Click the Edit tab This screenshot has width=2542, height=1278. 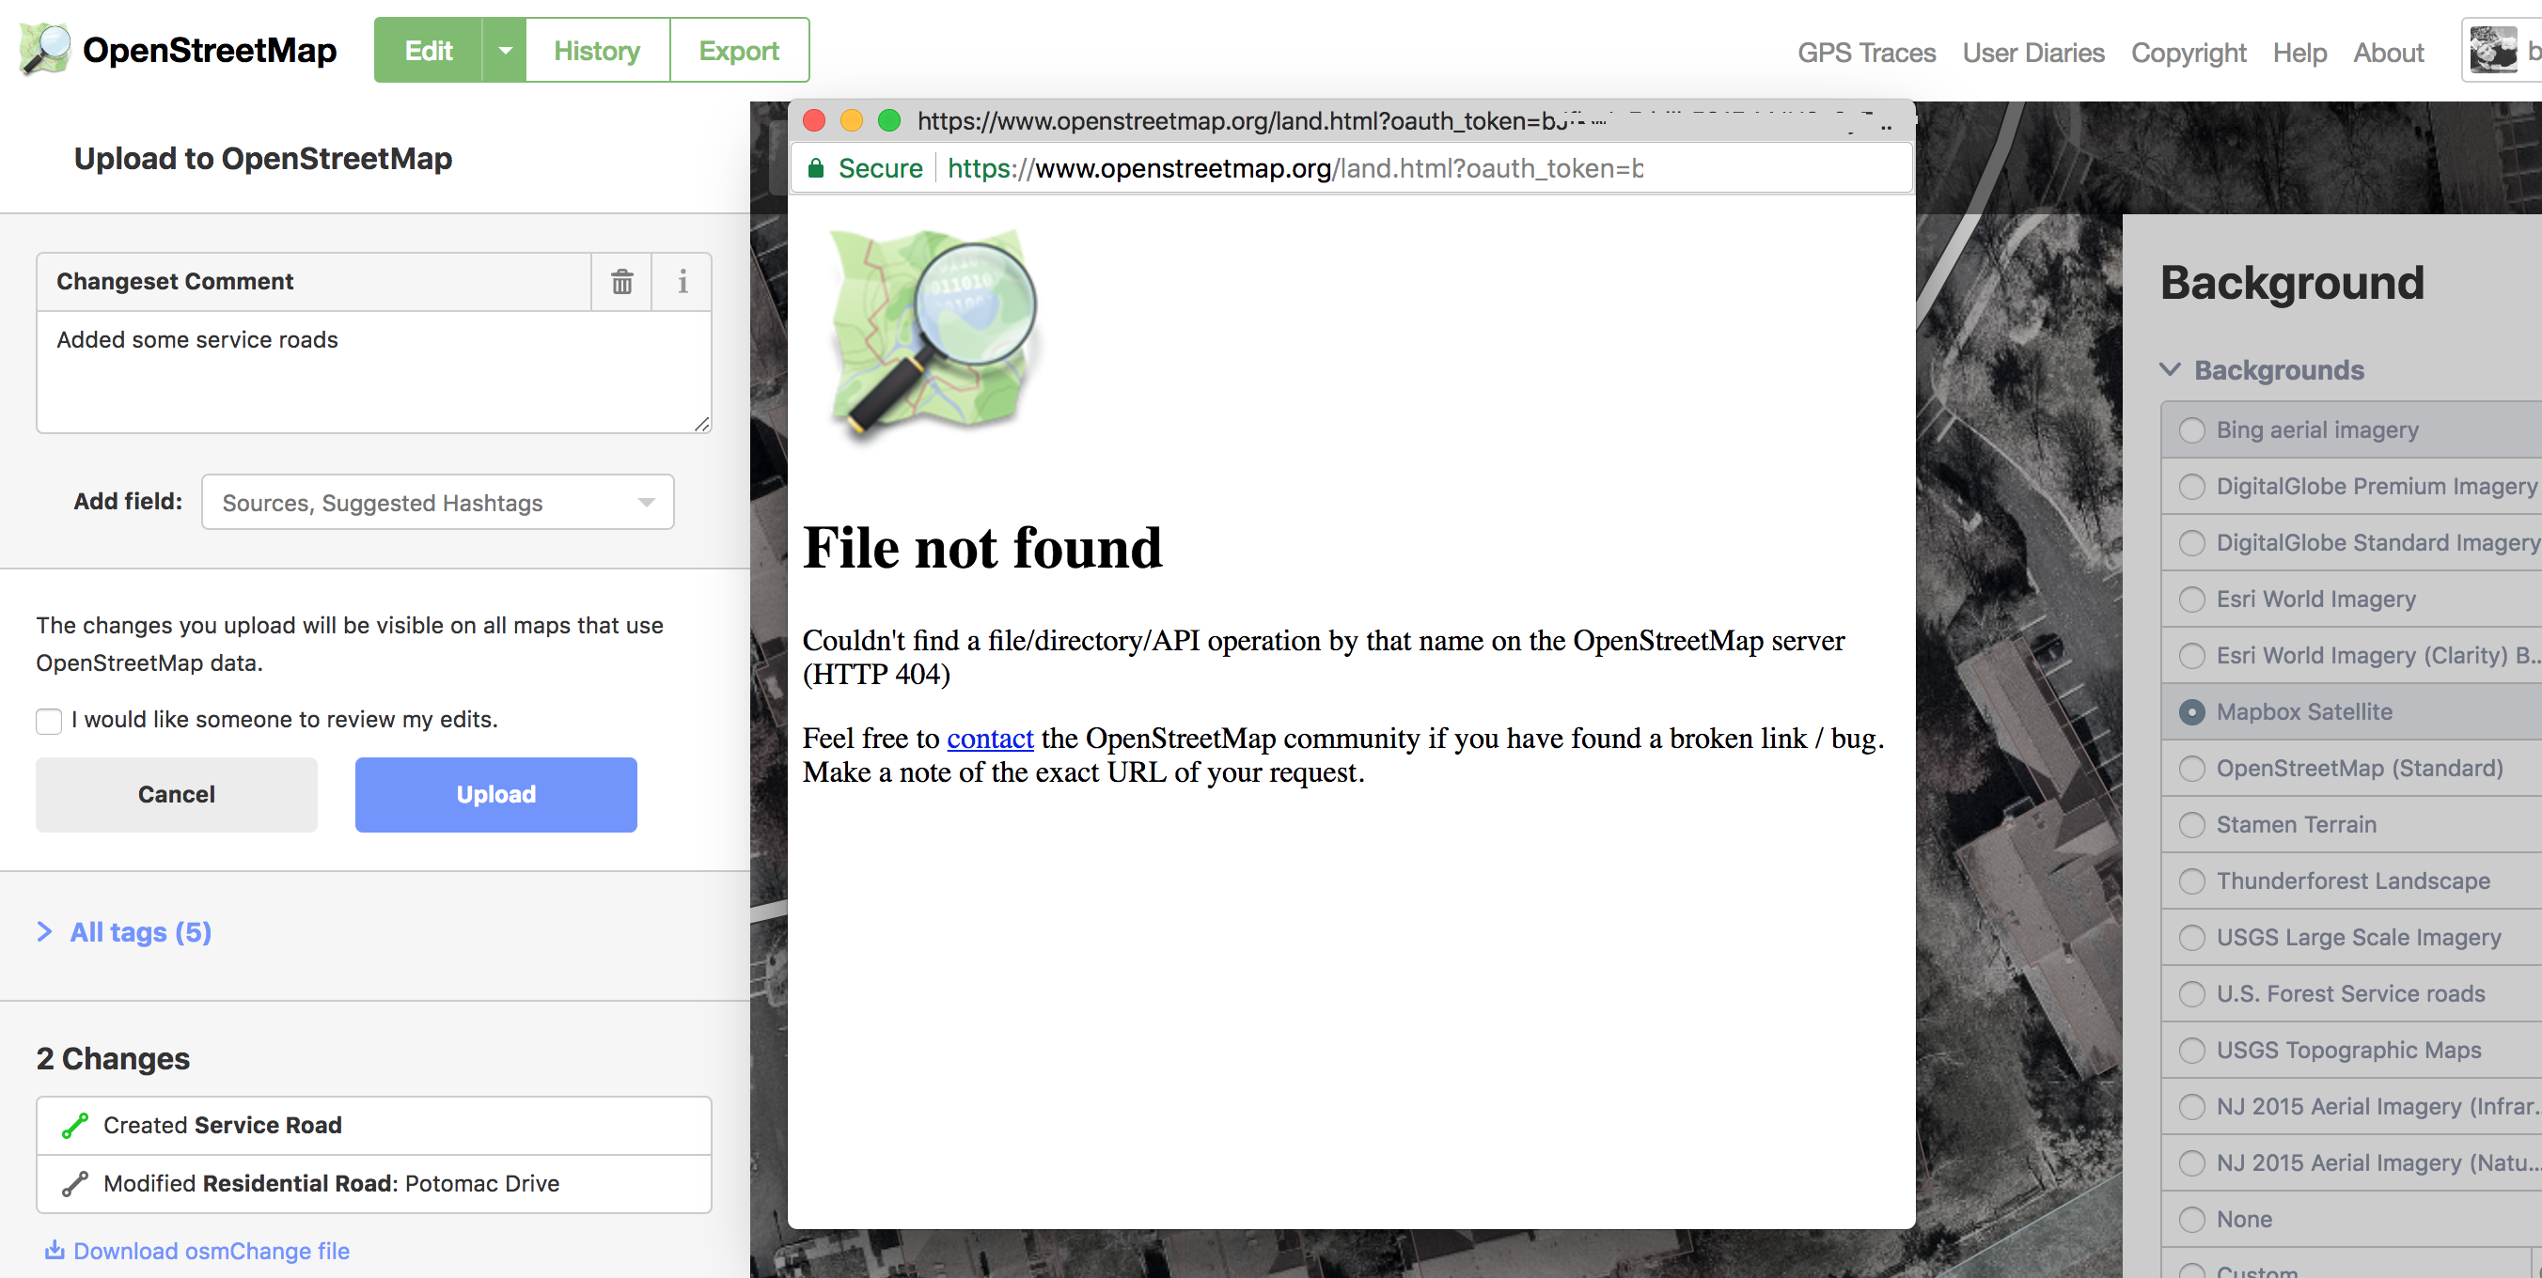(429, 51)
